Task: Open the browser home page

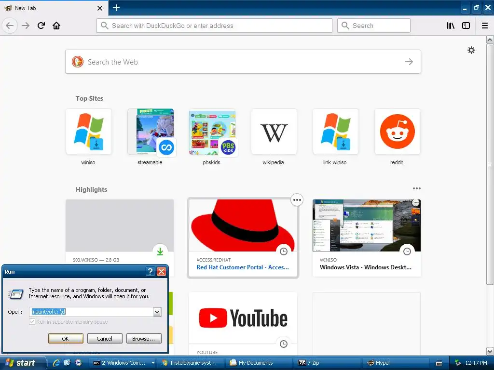Action: coord(56,26)
